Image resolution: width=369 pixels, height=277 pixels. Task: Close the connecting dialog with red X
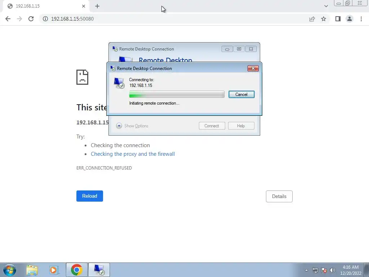click(x=253, y=68)
